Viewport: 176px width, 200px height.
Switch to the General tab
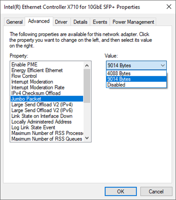click(15, 22)
